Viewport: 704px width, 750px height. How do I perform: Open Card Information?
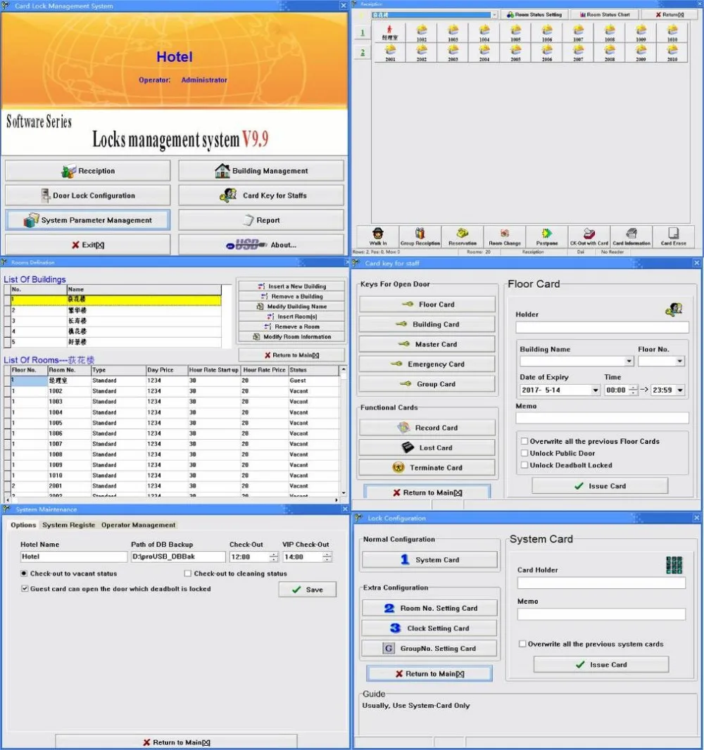click(x=631, y=236)
